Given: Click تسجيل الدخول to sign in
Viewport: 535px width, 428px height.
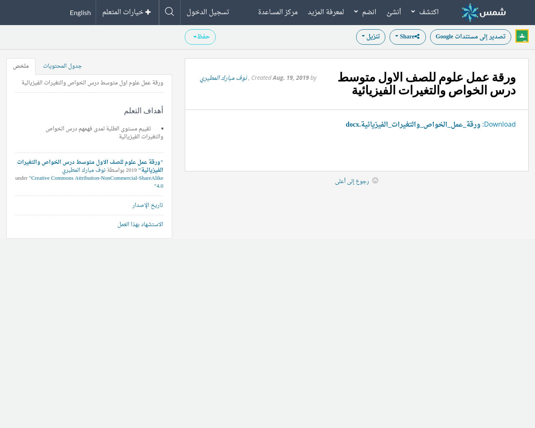Looking at the screenshot, I should tap(208, 12).
